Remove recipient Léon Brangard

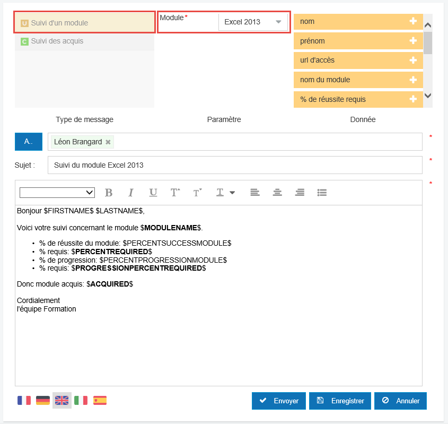(108, 142)
